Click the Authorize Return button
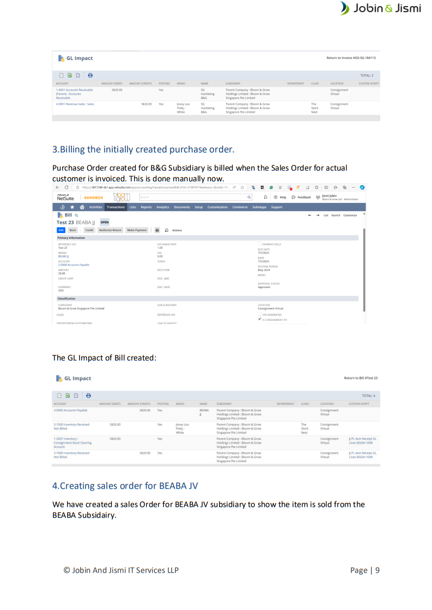The height and width of the screenshot is (610, 432). coord(111,230)
